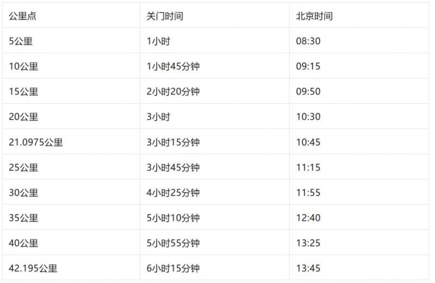
Task: Select the 21.0975公里 half-marathon cell
Action: [36, 142]
